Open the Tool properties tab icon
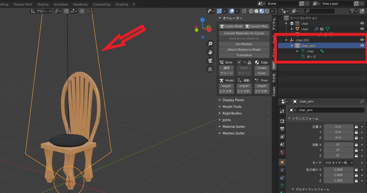Screen dimensions: 367x193 [282, 111]
